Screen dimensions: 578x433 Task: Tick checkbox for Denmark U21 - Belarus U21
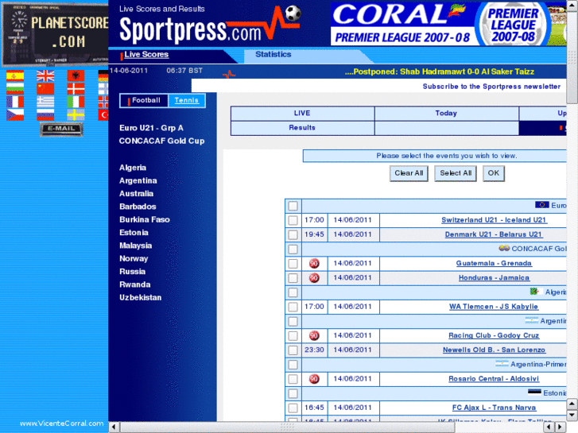tap(293, 234)
